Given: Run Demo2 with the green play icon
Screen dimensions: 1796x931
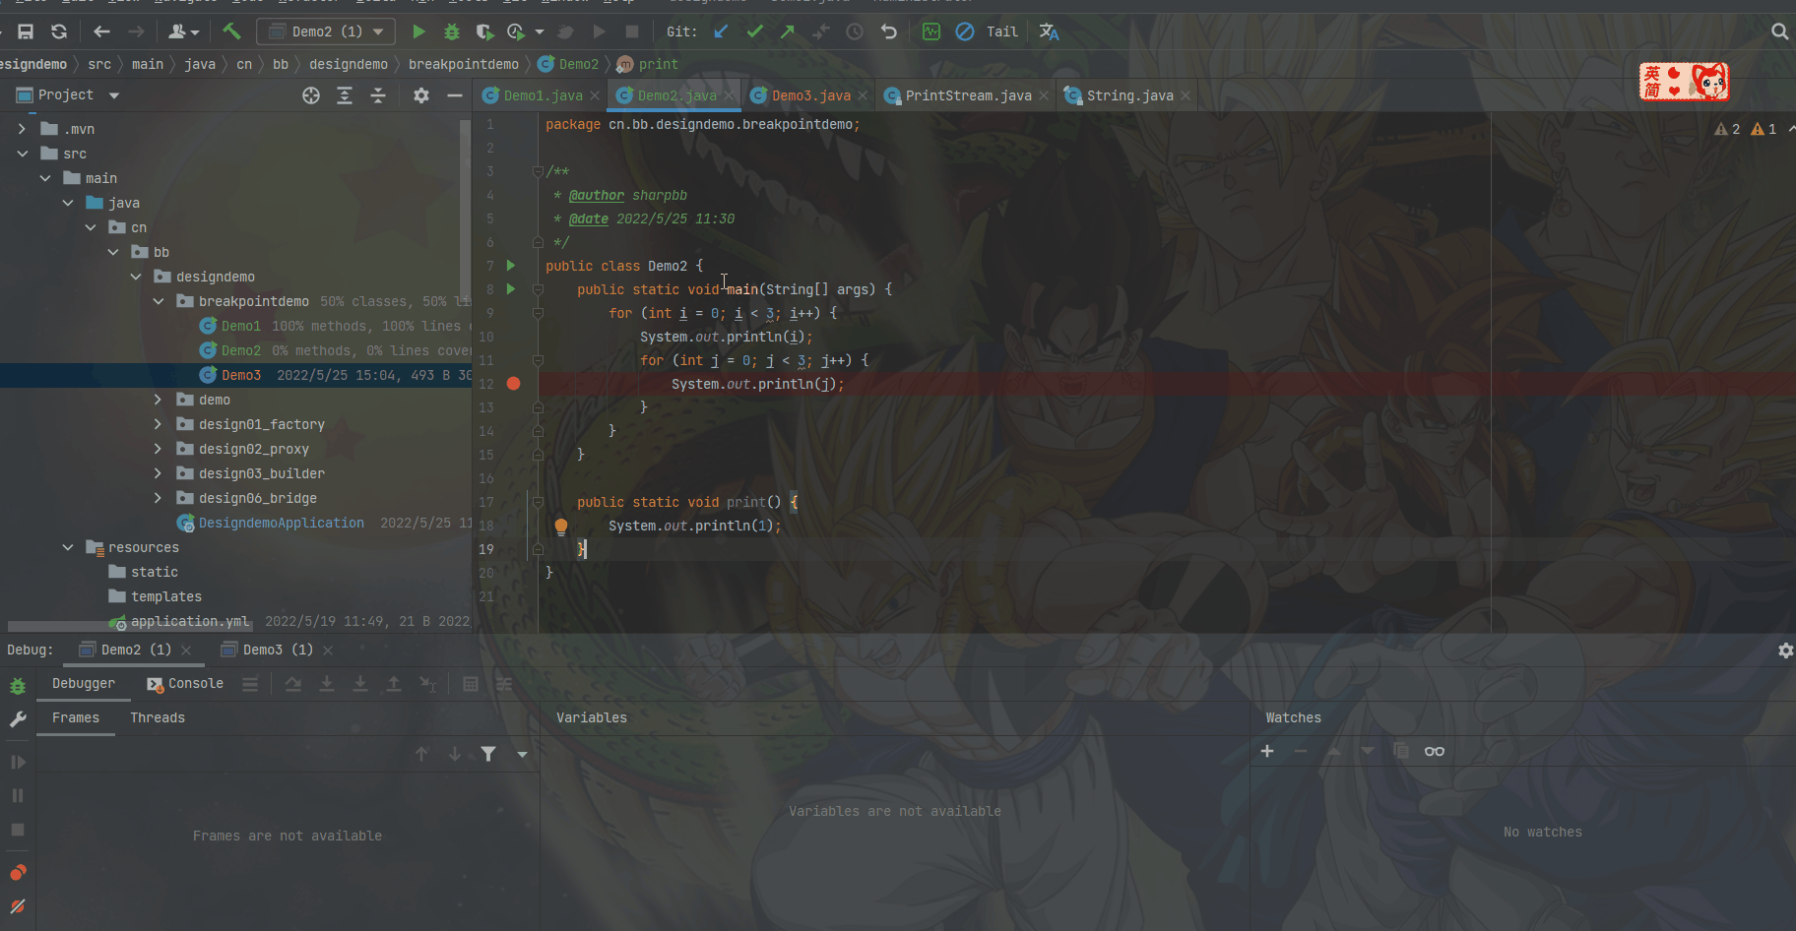Looking at the screenshot, I should click(x=418, y=31).
